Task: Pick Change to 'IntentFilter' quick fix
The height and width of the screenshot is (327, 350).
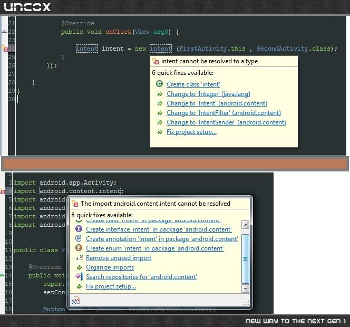Action: point(223,113)
